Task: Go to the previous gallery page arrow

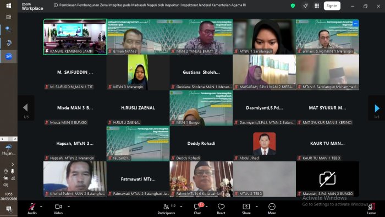Action: pyautogui.click(x=25, y=108)
